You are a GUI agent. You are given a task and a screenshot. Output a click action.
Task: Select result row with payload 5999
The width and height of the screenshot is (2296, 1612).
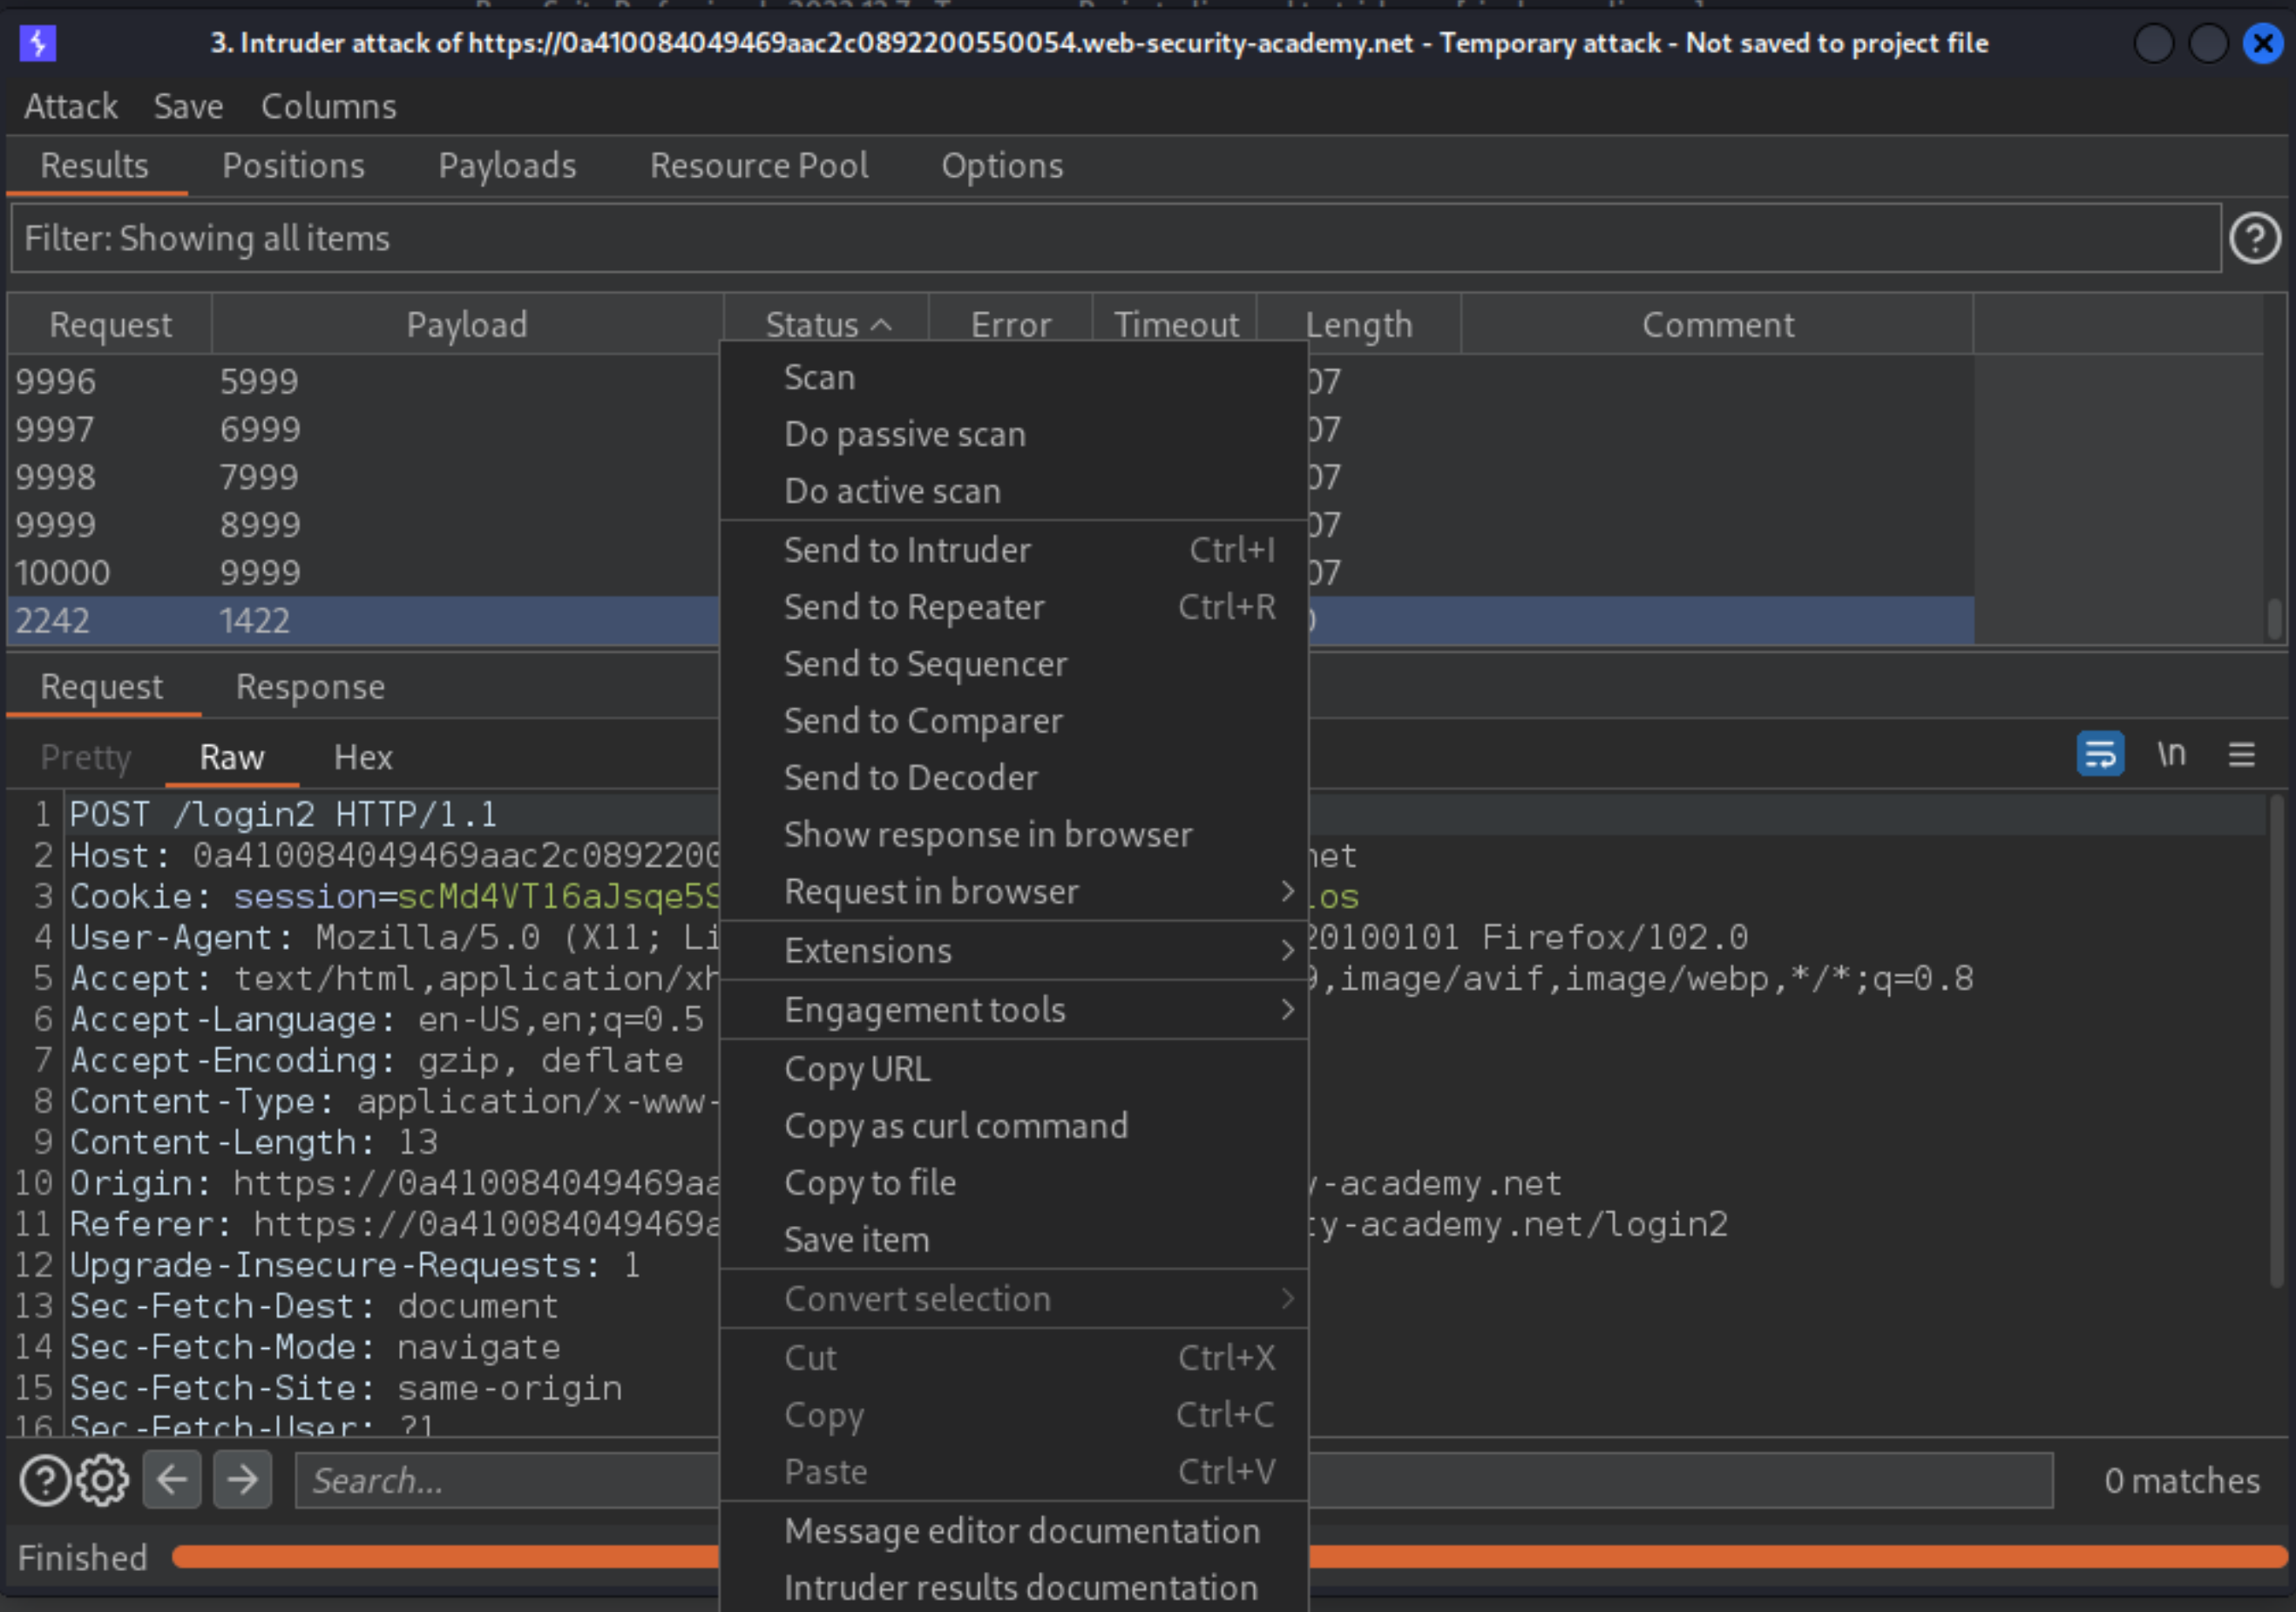(x=364, y=381)
